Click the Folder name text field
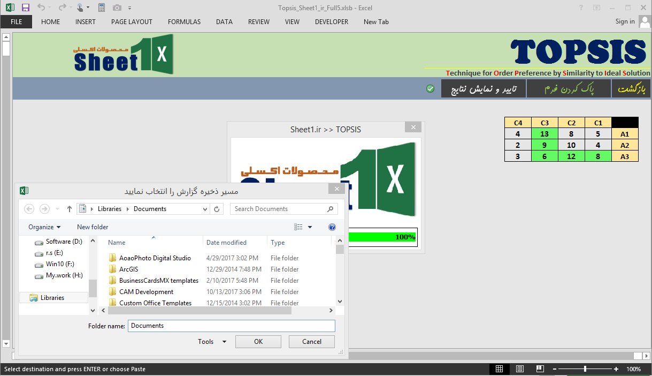 [231, 326]
